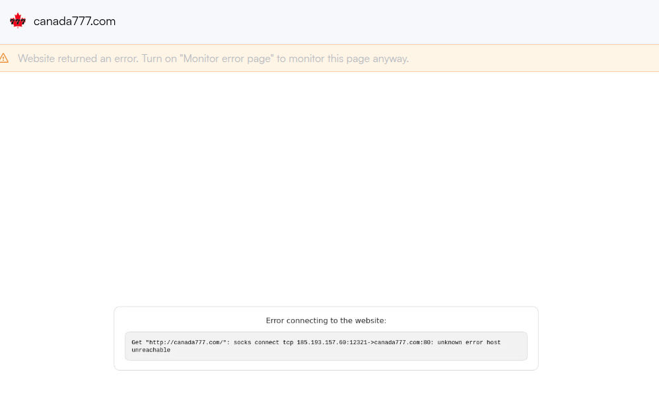
Task: Click the "socks connect tcp" text in error
Action: 263,342
